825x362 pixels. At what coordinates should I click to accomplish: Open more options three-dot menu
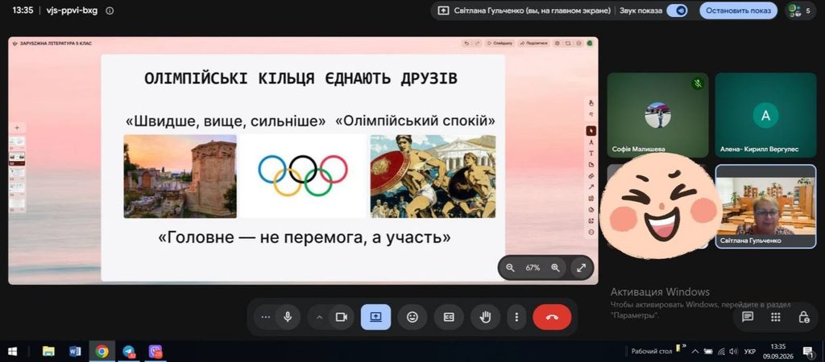516,317
